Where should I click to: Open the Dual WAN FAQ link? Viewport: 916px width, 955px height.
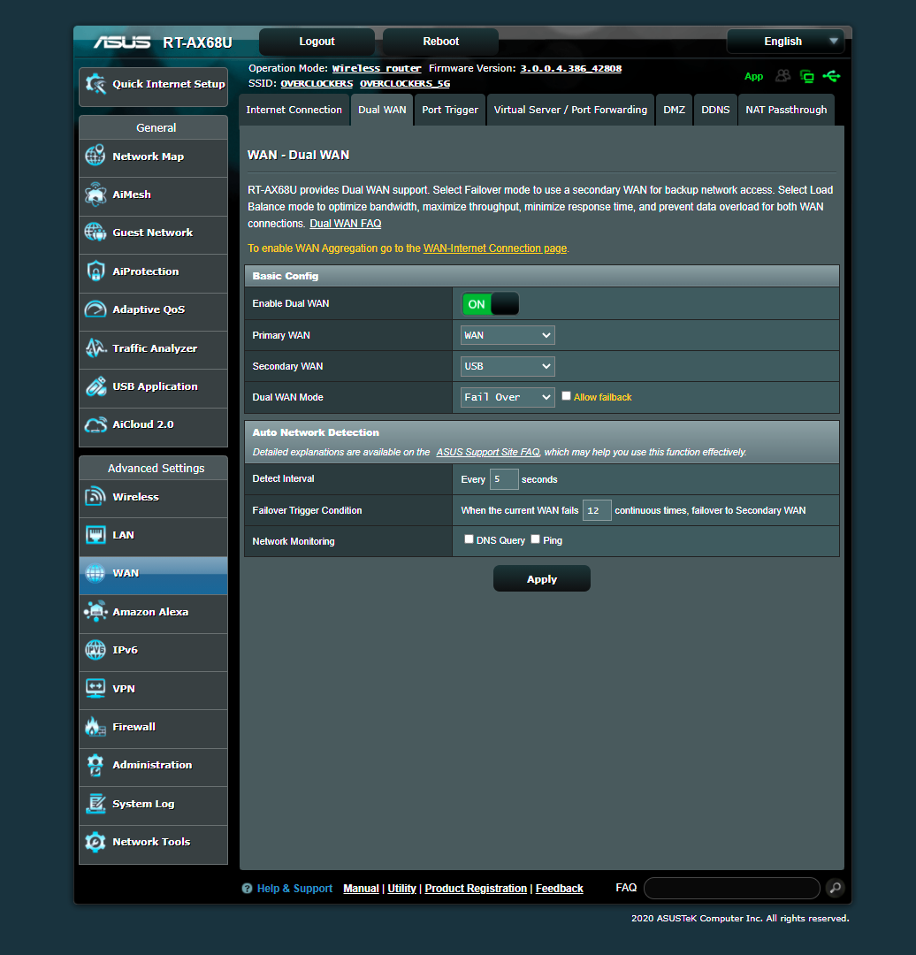[346, 224]
